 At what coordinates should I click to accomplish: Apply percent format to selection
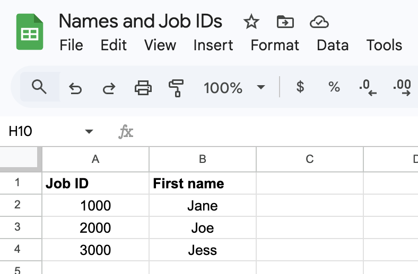pos(334,87)
